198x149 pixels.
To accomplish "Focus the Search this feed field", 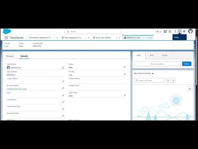I will (x=149, y=80).
